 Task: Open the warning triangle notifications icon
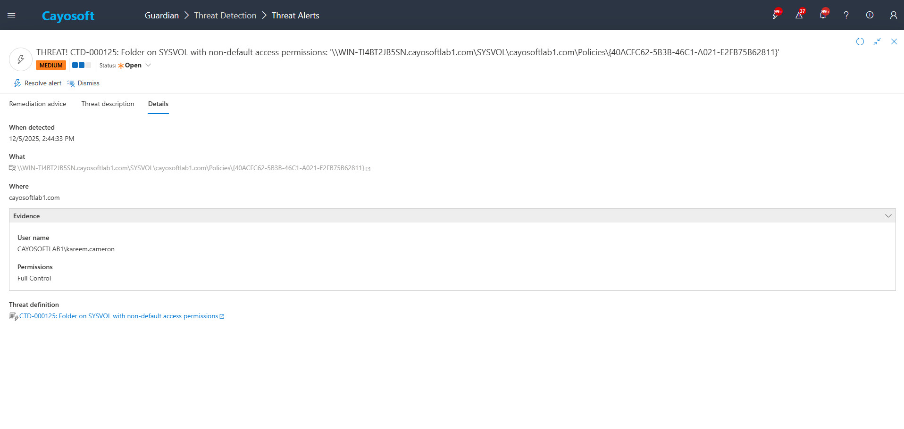click(x=799, y=15)
